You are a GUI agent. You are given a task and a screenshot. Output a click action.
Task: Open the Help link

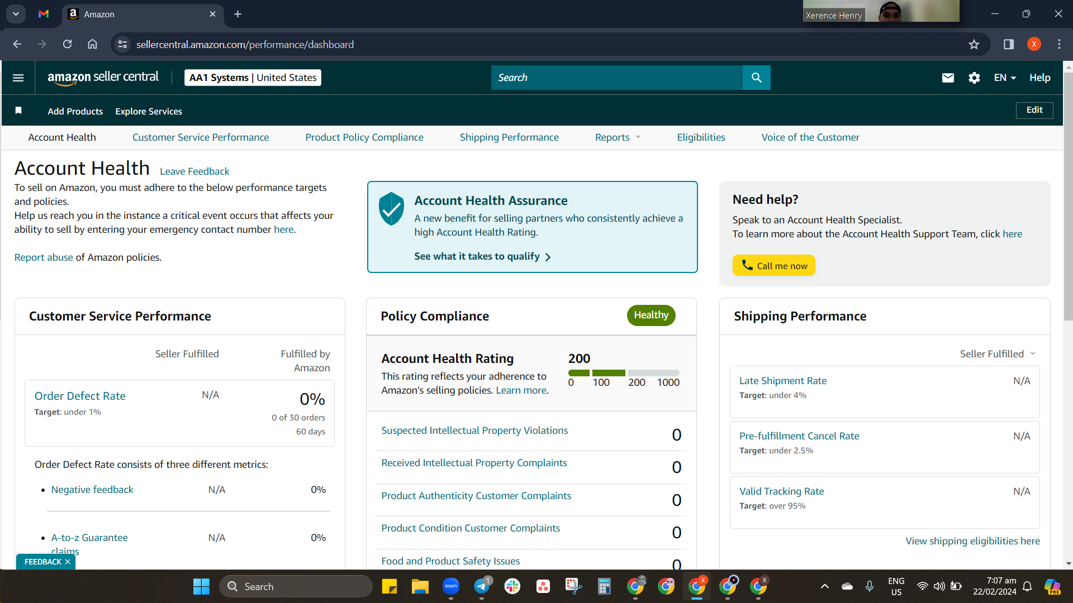point(1040,78)
